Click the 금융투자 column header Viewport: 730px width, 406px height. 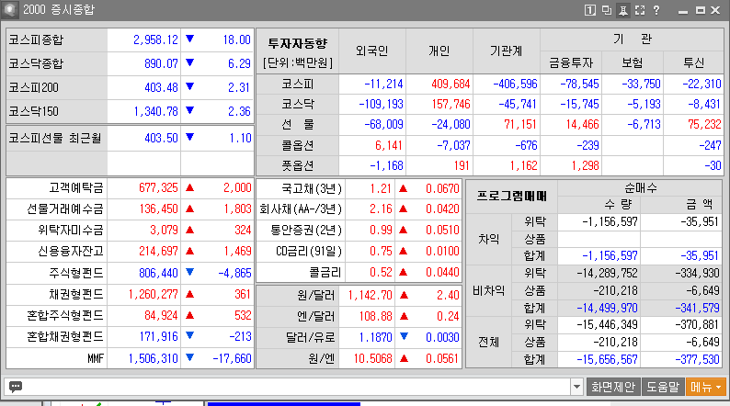pyautogui.click(x=571, y=62)
